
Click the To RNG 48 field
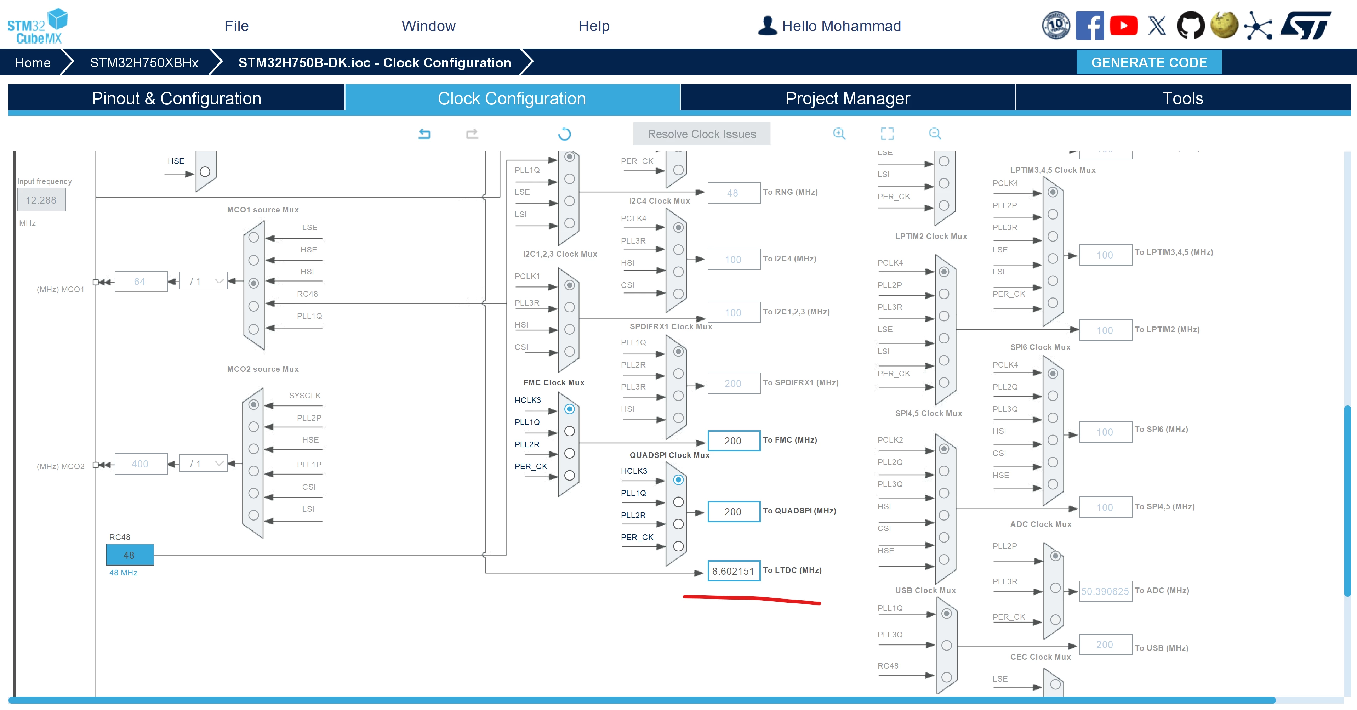point(733,193)
